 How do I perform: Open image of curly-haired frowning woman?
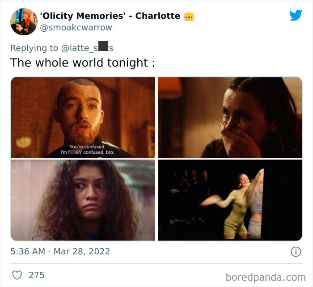(83, 200)
